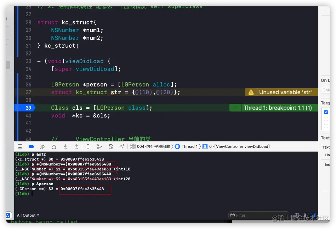Click the '[super viewDidLoad];' code on line 34
Screen dimensions: 336x229
point(86,69)
